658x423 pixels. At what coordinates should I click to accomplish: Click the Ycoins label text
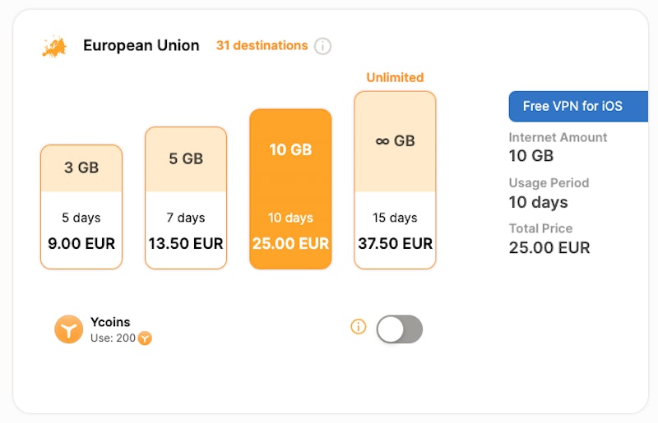click(110, 322)
